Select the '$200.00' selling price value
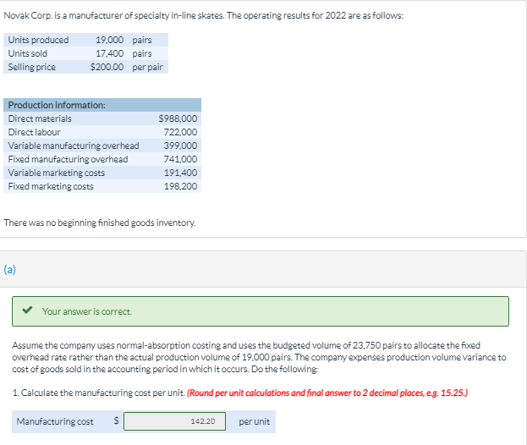The width and height of the screenshot is (527, 445). [x=107, y=67]
